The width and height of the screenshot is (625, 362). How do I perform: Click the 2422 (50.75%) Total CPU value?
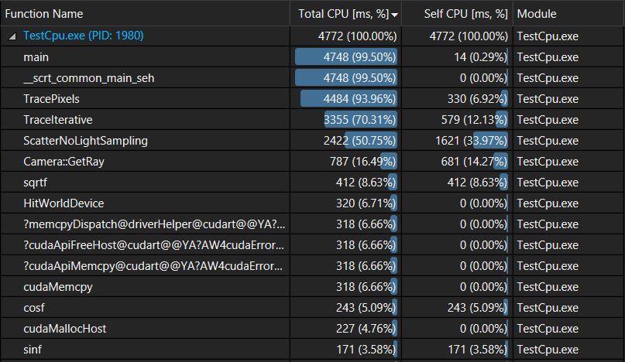(x=359, y=141)
